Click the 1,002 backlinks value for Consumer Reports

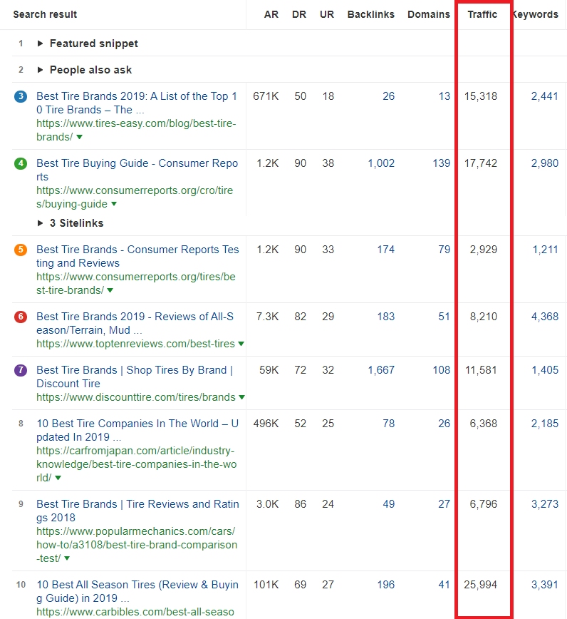pyautogui.click(x=380, y=163)
